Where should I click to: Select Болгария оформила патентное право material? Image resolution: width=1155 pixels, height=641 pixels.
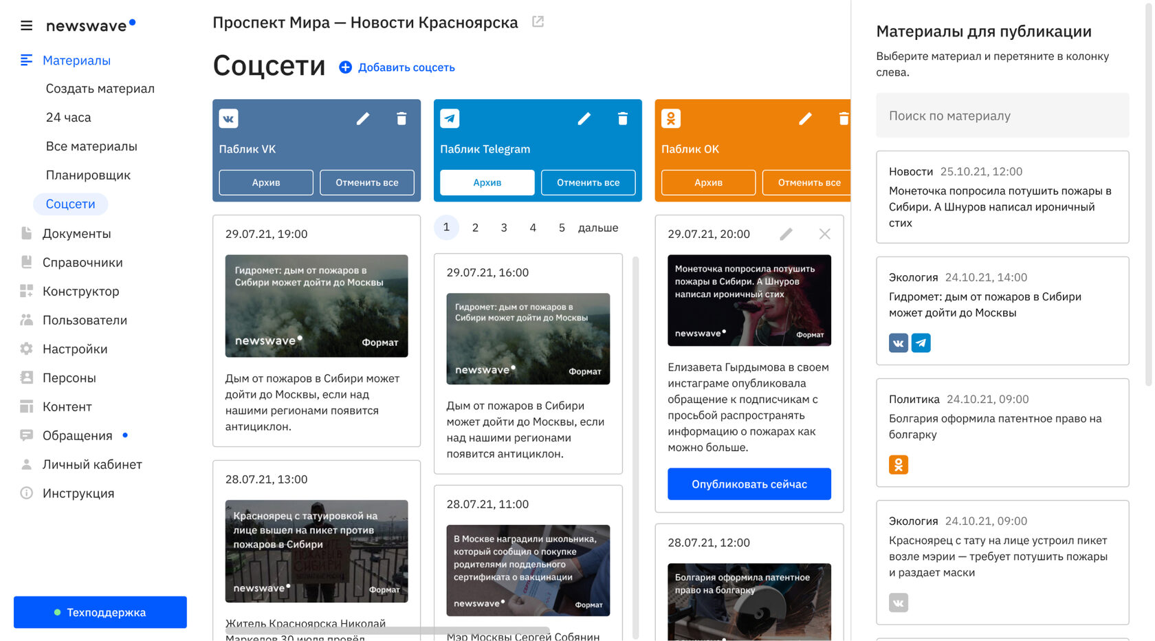pos(1002,433)
